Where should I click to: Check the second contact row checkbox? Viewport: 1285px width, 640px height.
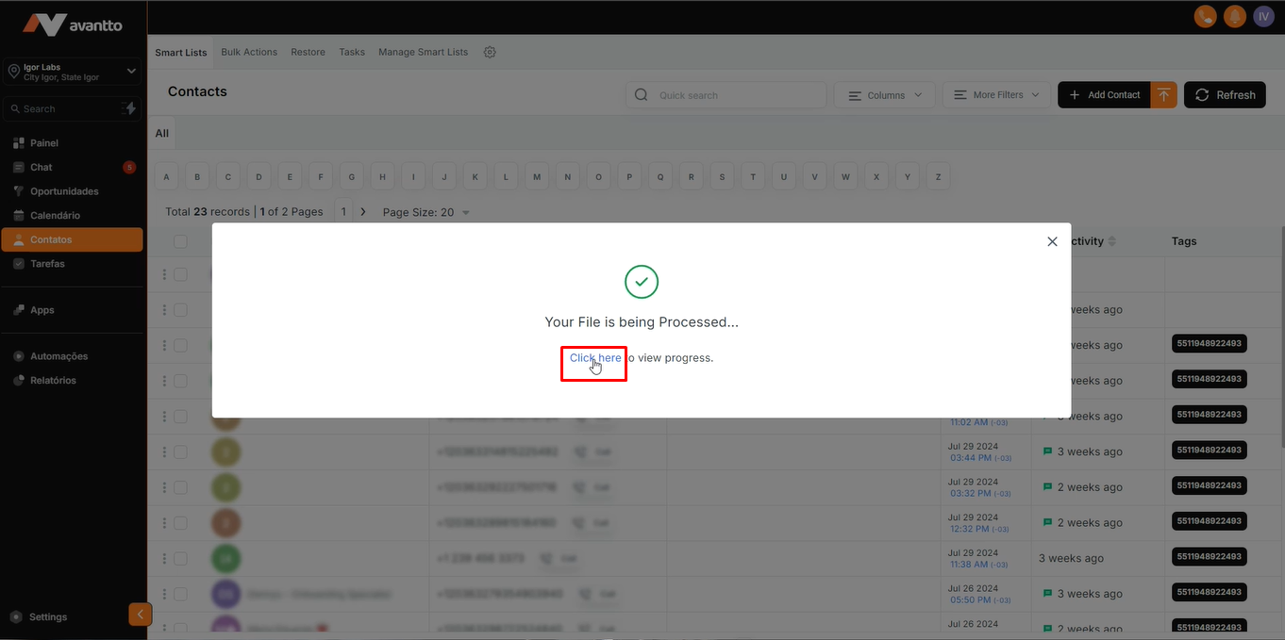click(180, 310)
